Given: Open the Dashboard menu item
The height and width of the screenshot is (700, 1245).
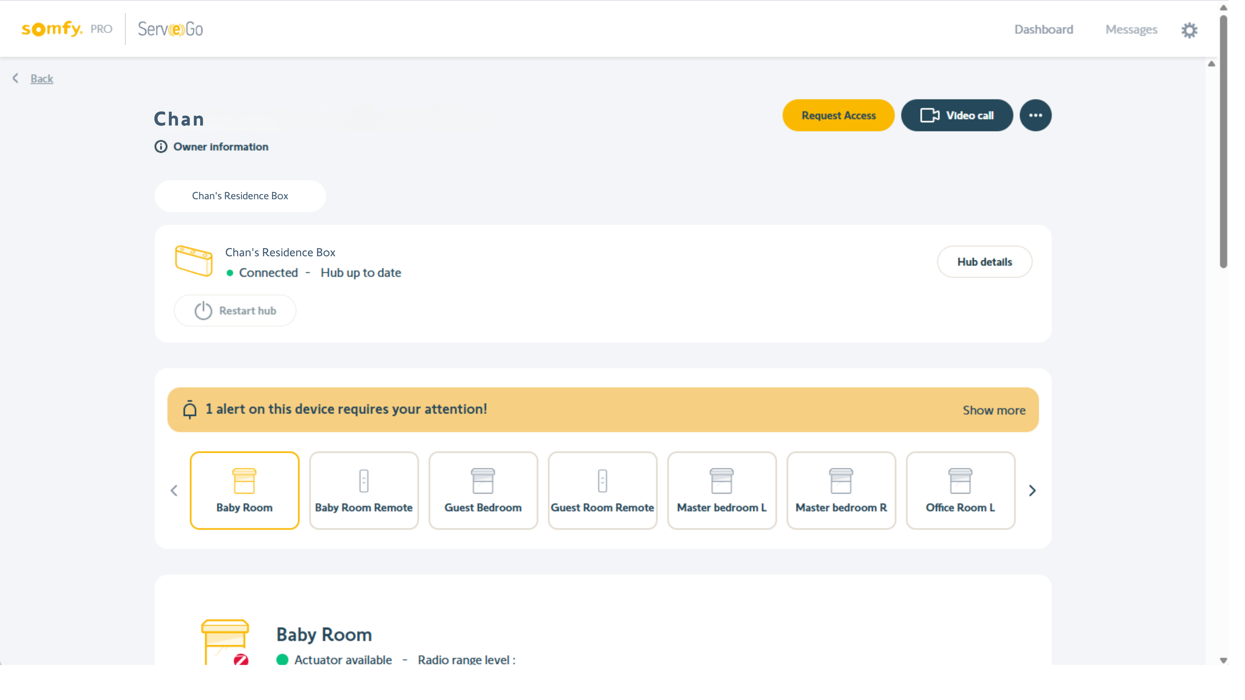Looking at the screenshot, I should (x=1044, y=29).
